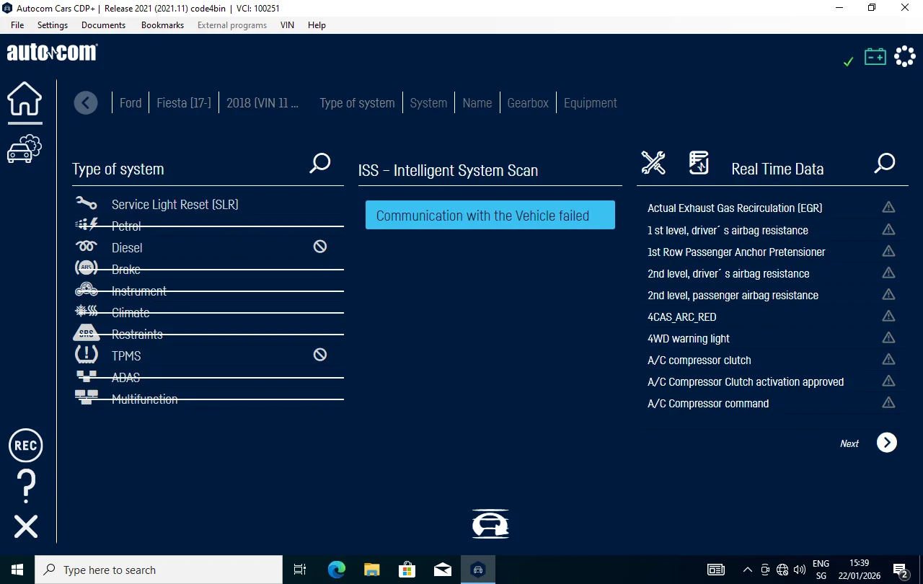Open File Explorer from the taskbar
923x584 pixels.
[372, 570]
